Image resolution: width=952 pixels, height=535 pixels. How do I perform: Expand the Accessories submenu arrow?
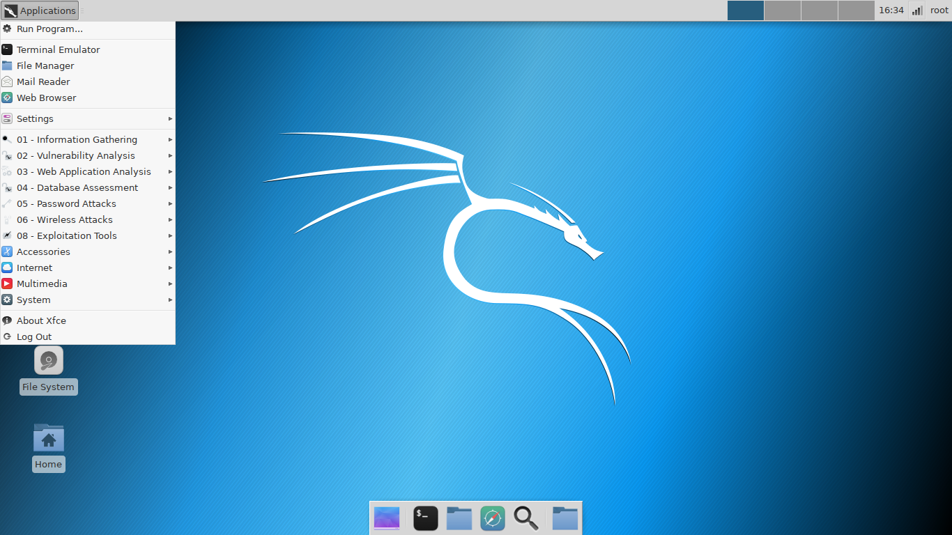tap(170, 251)
